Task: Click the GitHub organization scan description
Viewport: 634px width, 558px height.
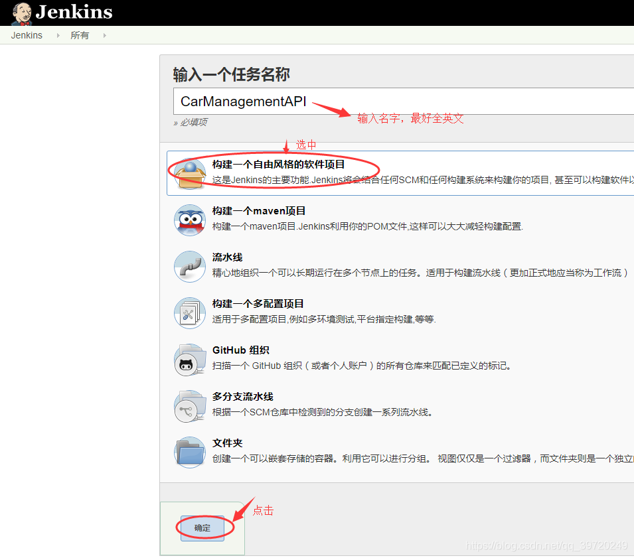Action: tap(362, 366)
